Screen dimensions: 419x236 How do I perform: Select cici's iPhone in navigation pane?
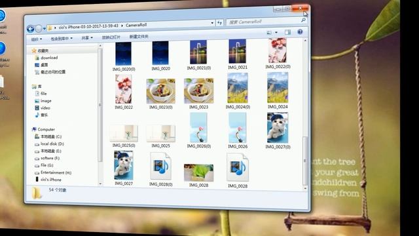48,180
